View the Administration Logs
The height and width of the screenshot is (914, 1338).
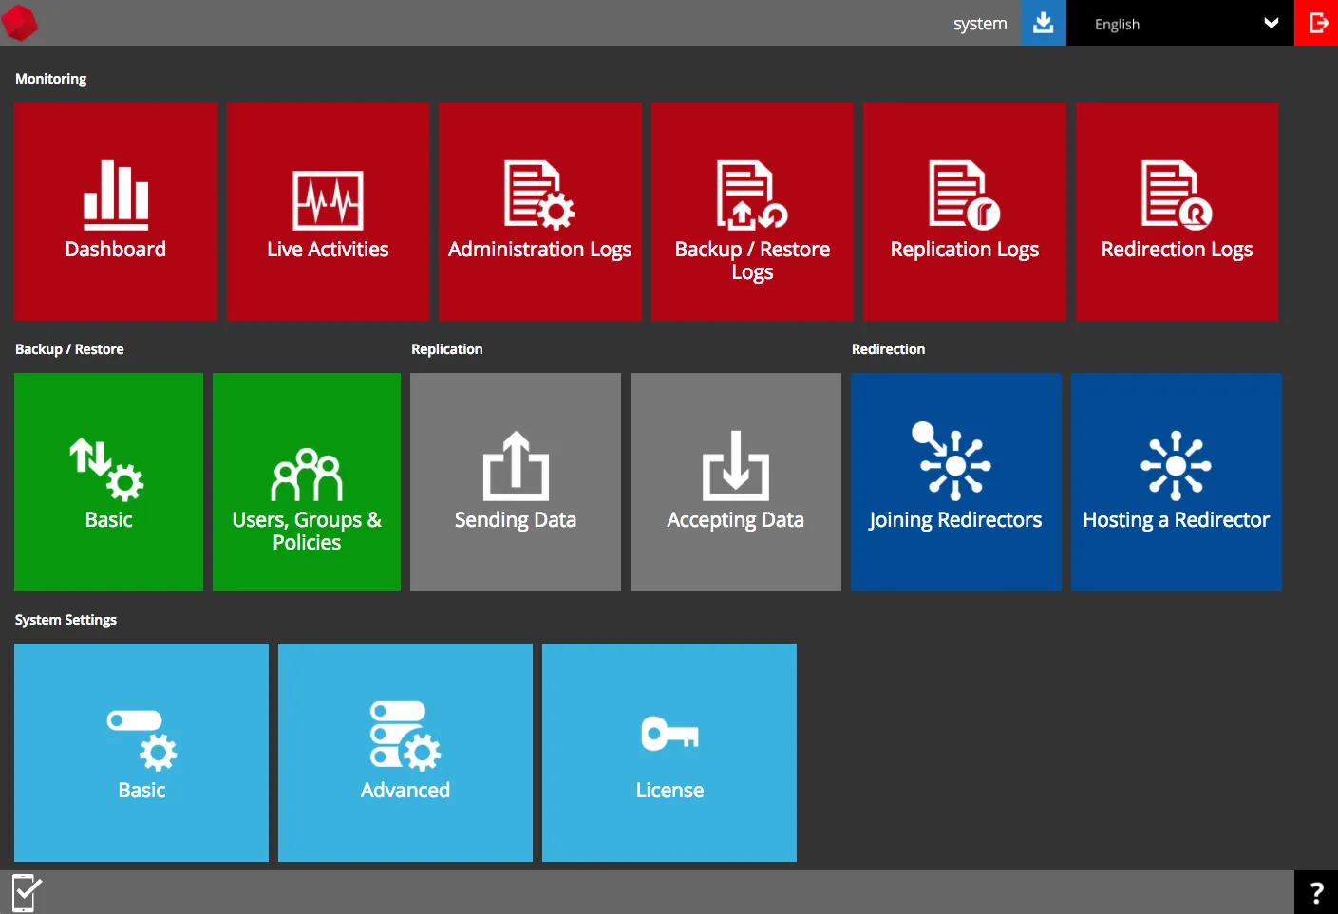539,211
